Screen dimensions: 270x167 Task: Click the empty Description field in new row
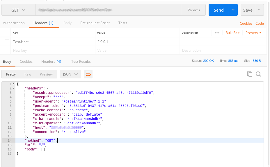pos(223,51)
